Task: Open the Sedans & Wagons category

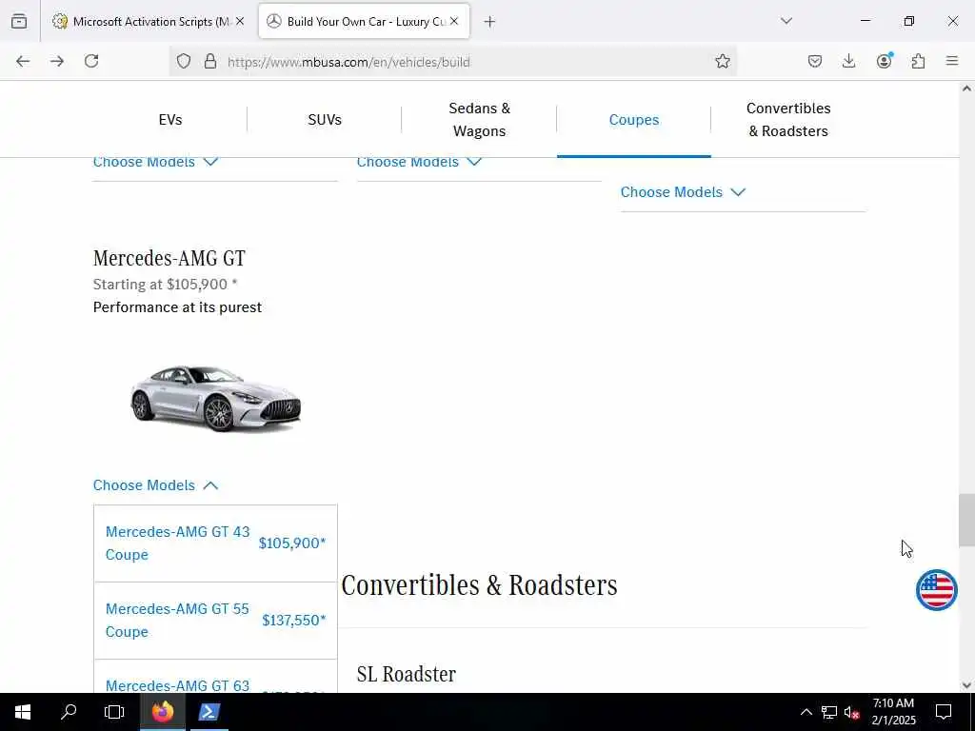Action: point(480,119)
